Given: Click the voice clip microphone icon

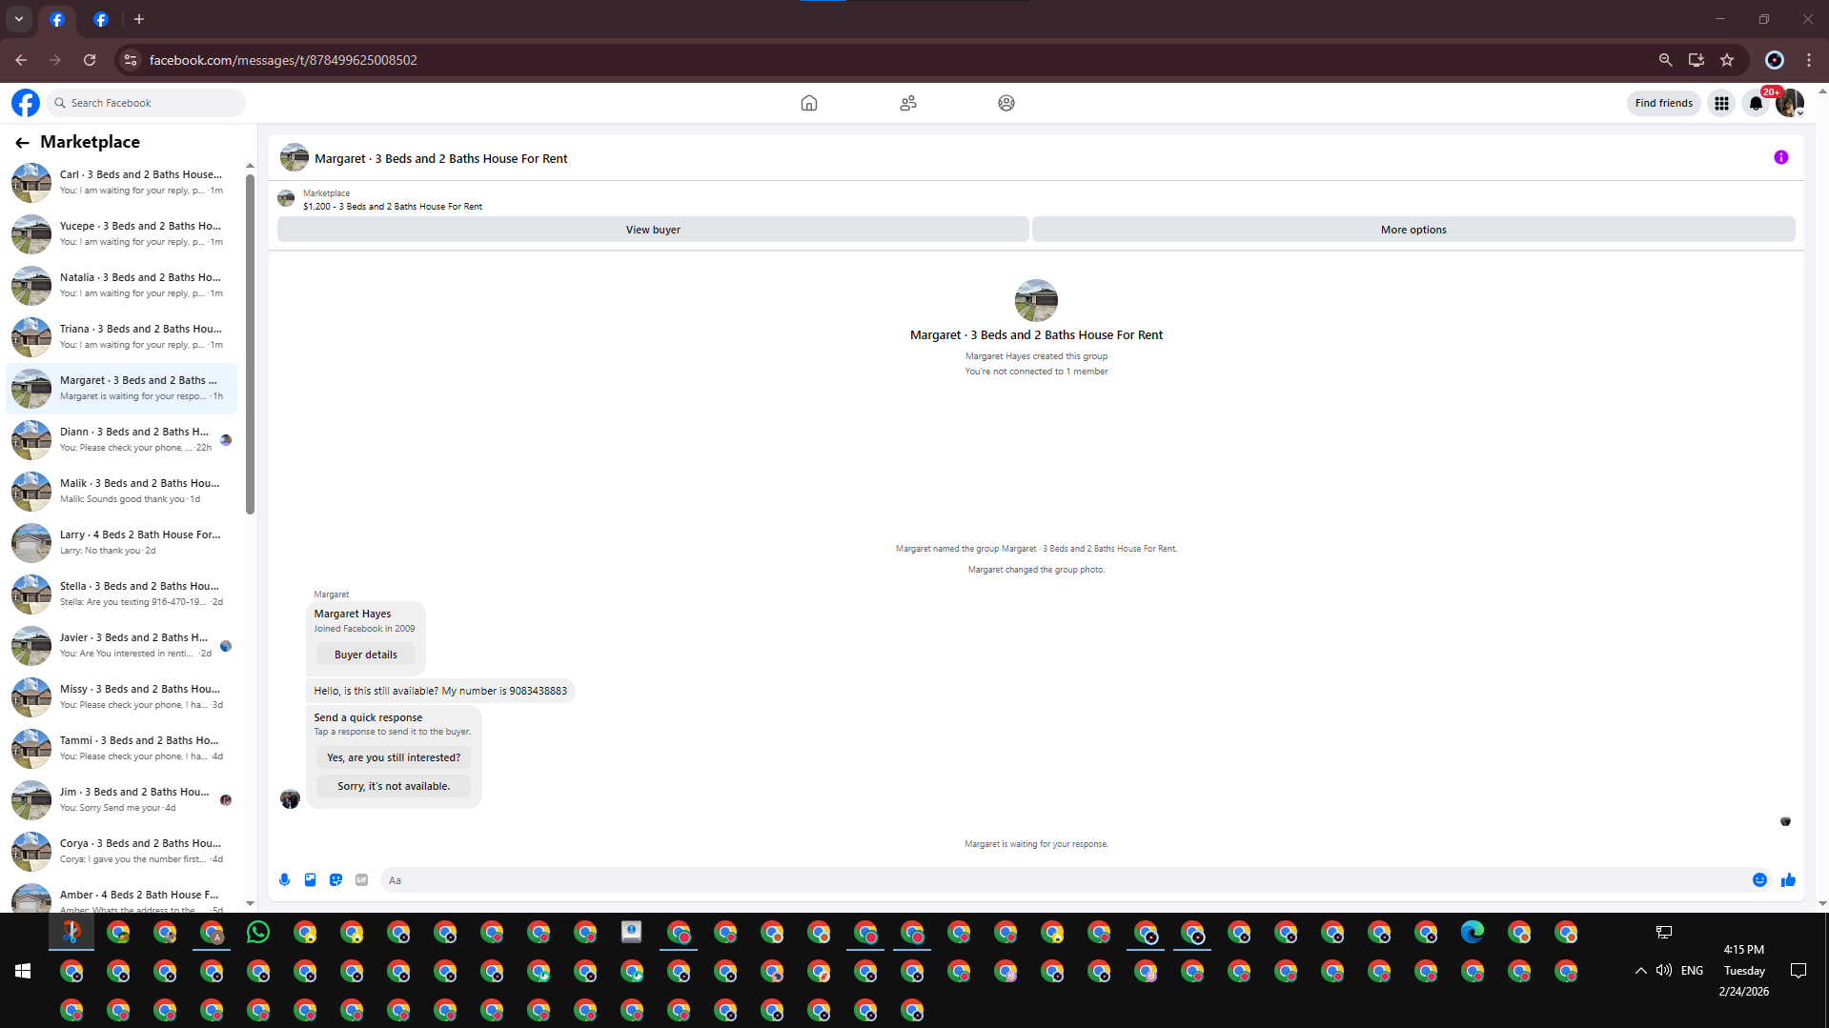Looking at the screenshot, I should pyautogui.click(x=284, y=879).
